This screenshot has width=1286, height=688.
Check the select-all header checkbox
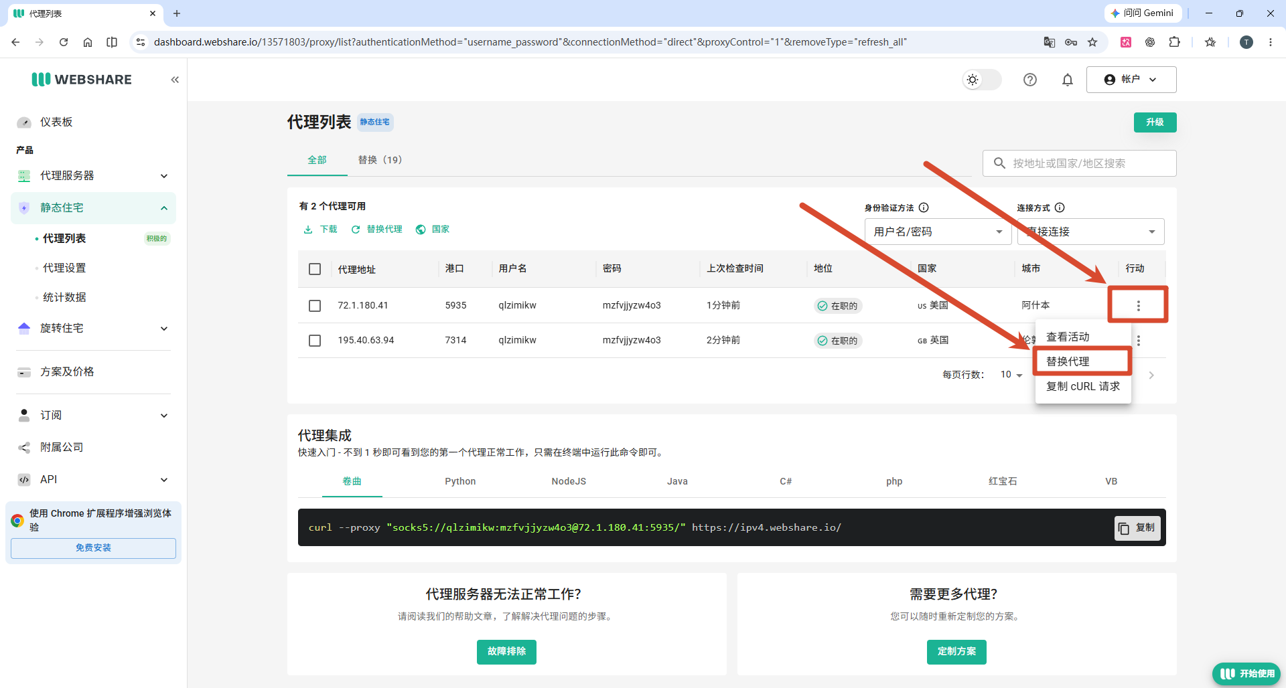315,269
